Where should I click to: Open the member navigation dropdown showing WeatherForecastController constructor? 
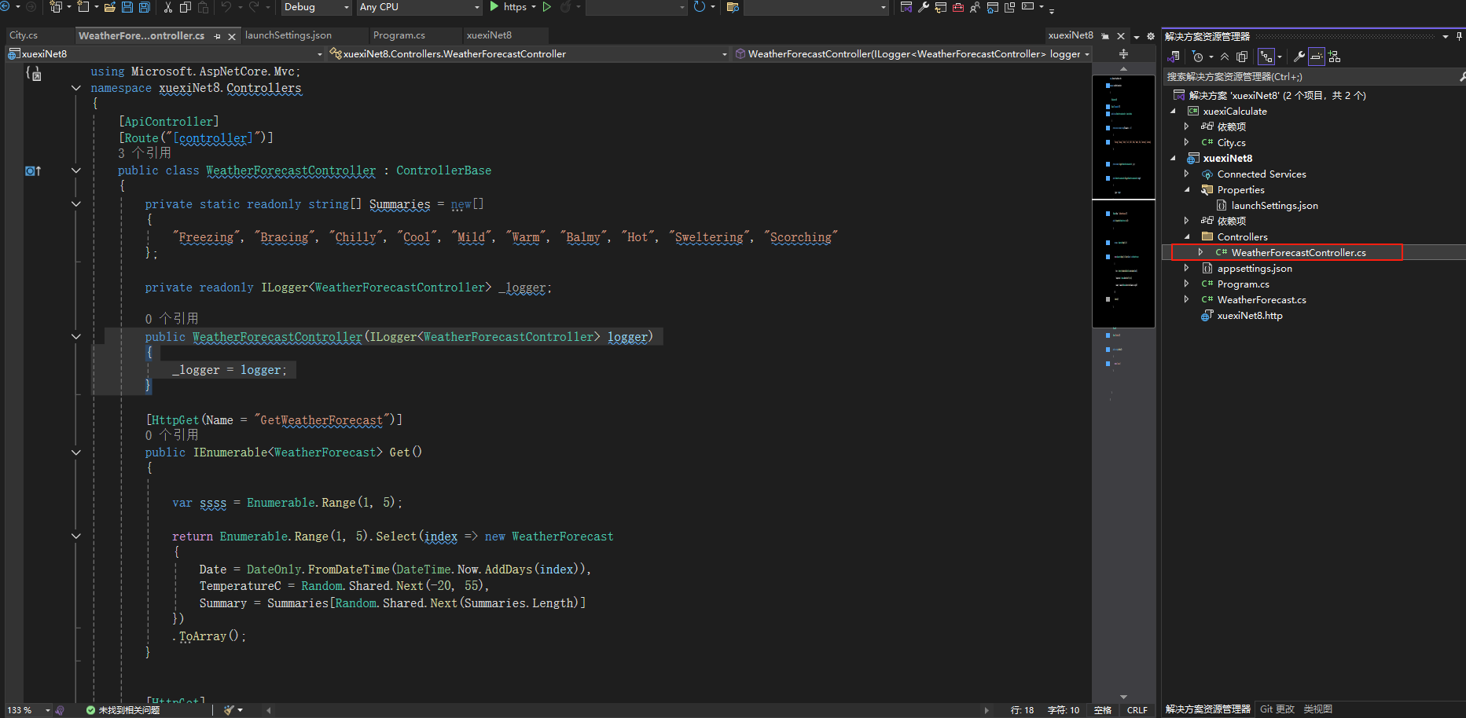point(912,54)
